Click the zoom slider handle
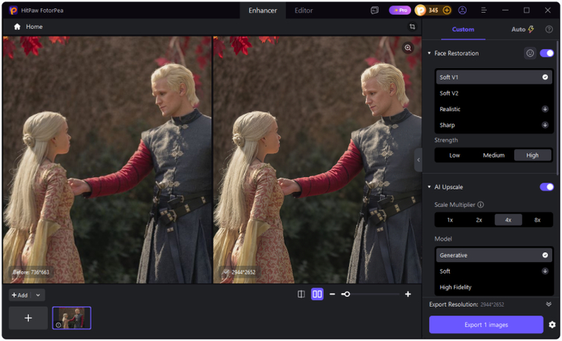The image size is (562, 341). point(346,294)
